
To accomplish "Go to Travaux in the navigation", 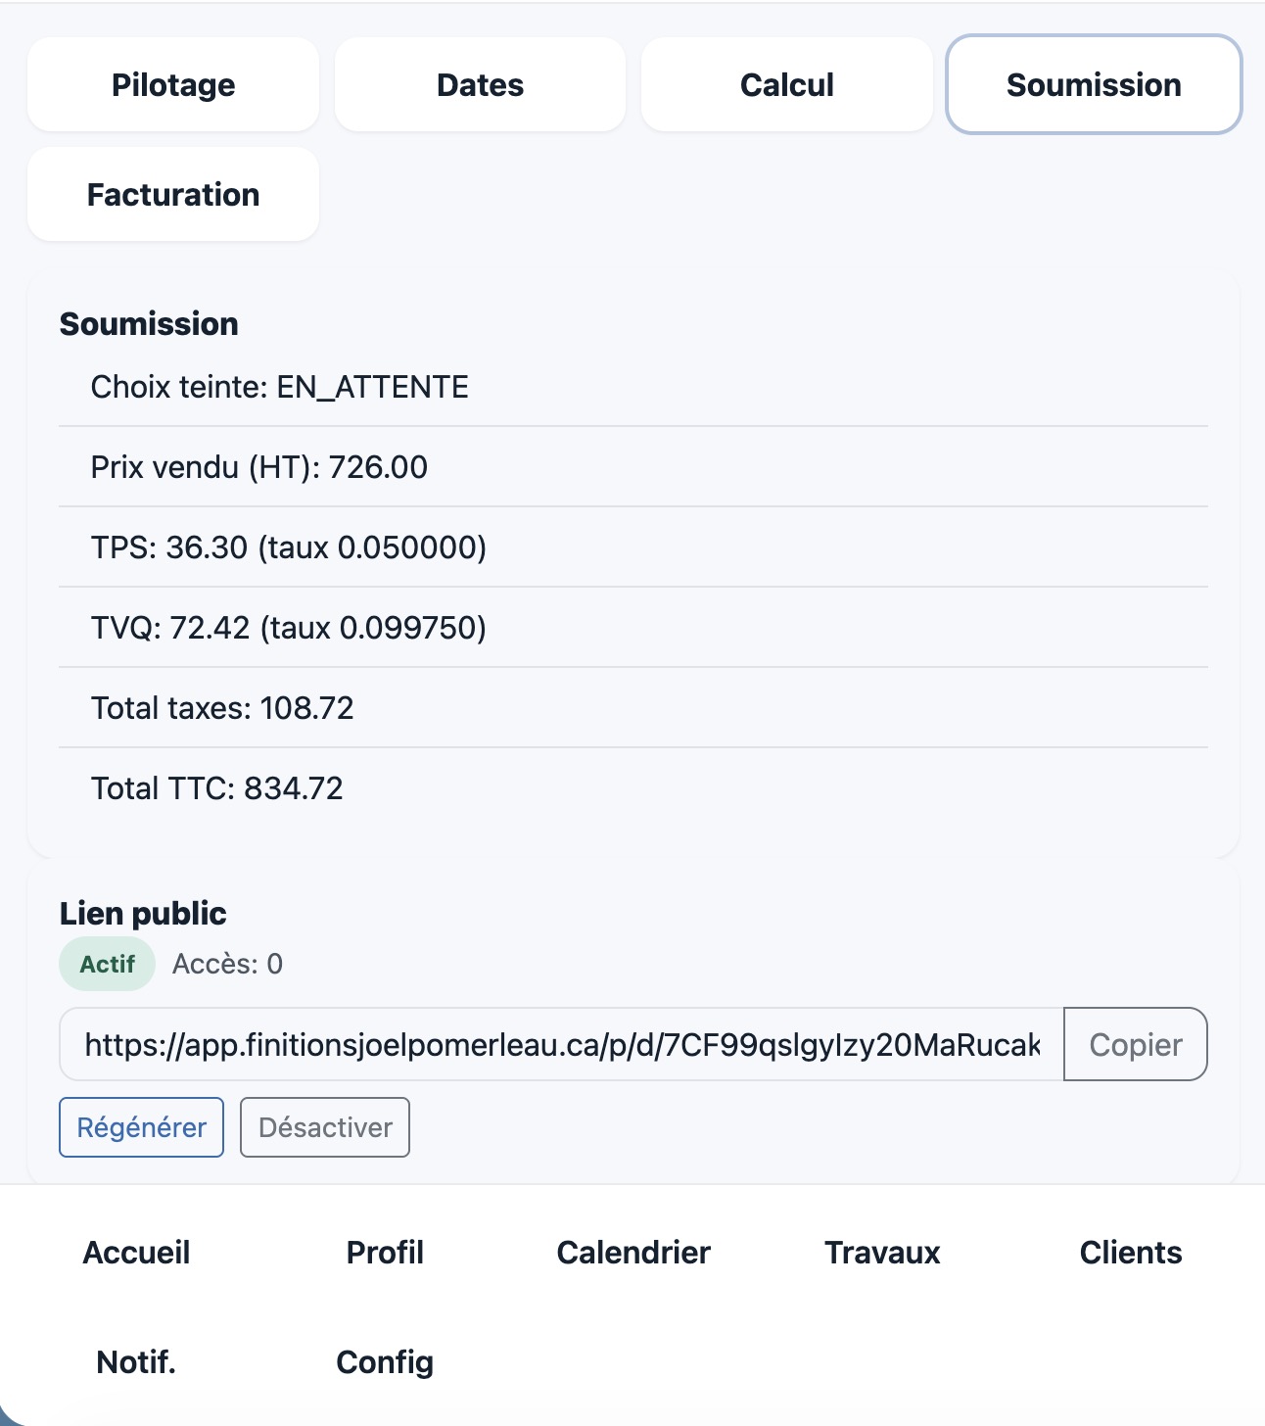I will tap(882, 1253).
